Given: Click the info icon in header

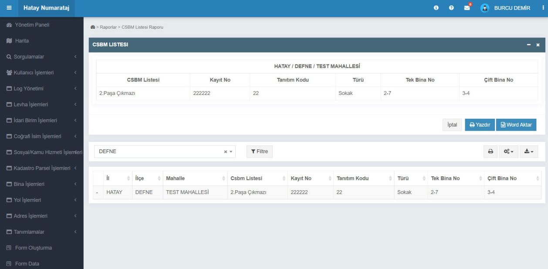Looking at the screenshot, I should click(x=436, y=9).
